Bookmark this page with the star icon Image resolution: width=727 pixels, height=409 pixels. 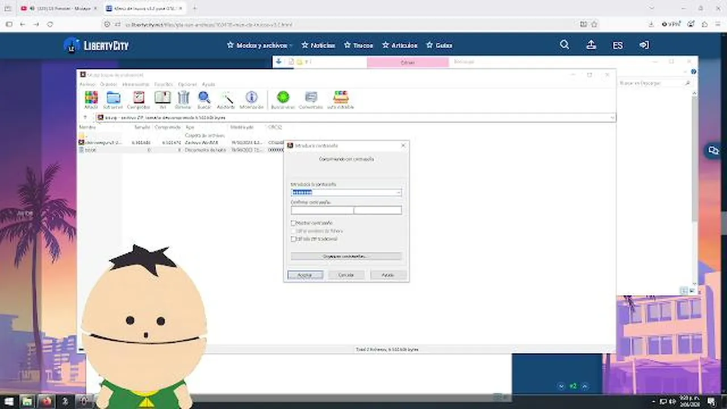[594, 24]
